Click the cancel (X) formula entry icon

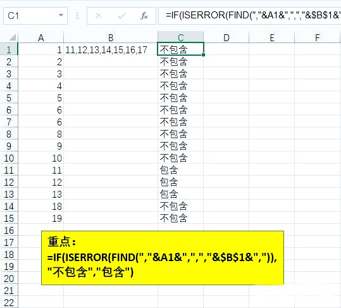(99, 16)
